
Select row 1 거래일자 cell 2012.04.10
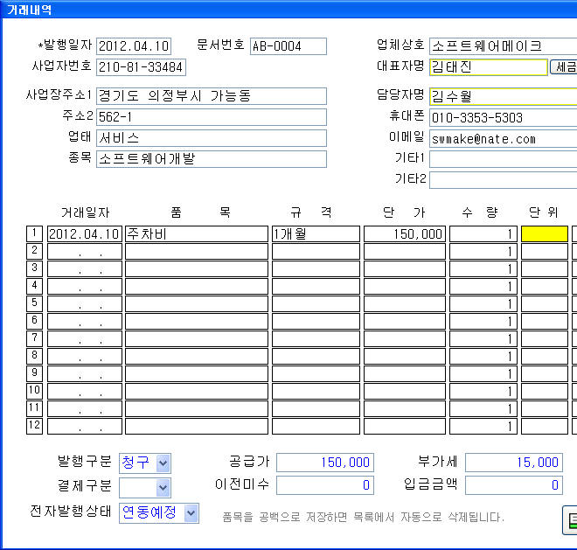click(x=85, y=234)
